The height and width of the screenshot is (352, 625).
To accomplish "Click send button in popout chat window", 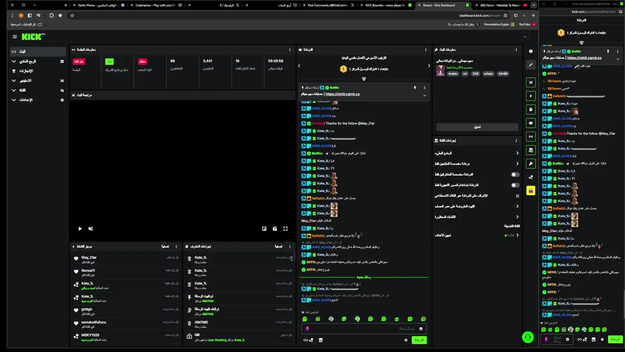I will (x=615, y=339).
